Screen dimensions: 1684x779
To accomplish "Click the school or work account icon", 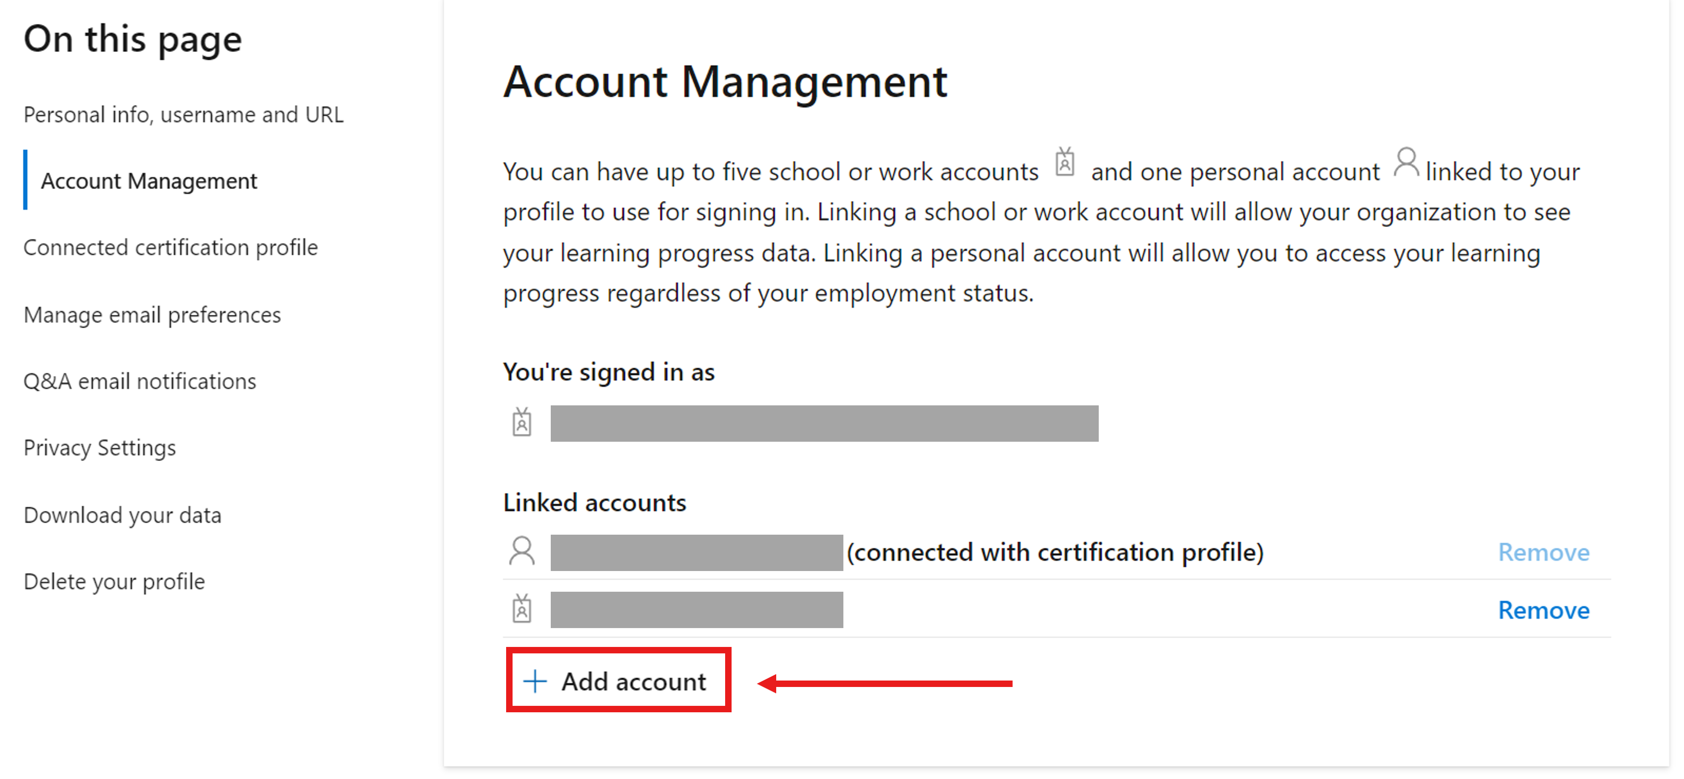I will (x=1062, y=163).
